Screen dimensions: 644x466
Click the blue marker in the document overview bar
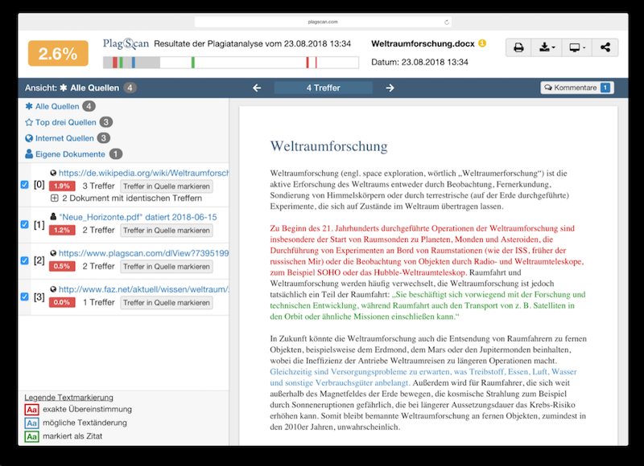tap(134, 63)
